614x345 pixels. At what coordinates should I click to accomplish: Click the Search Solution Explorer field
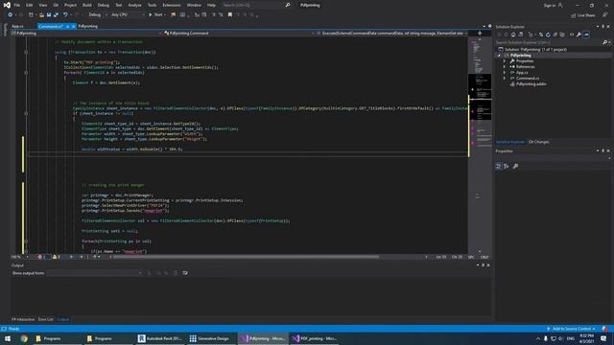pos(553,42)
